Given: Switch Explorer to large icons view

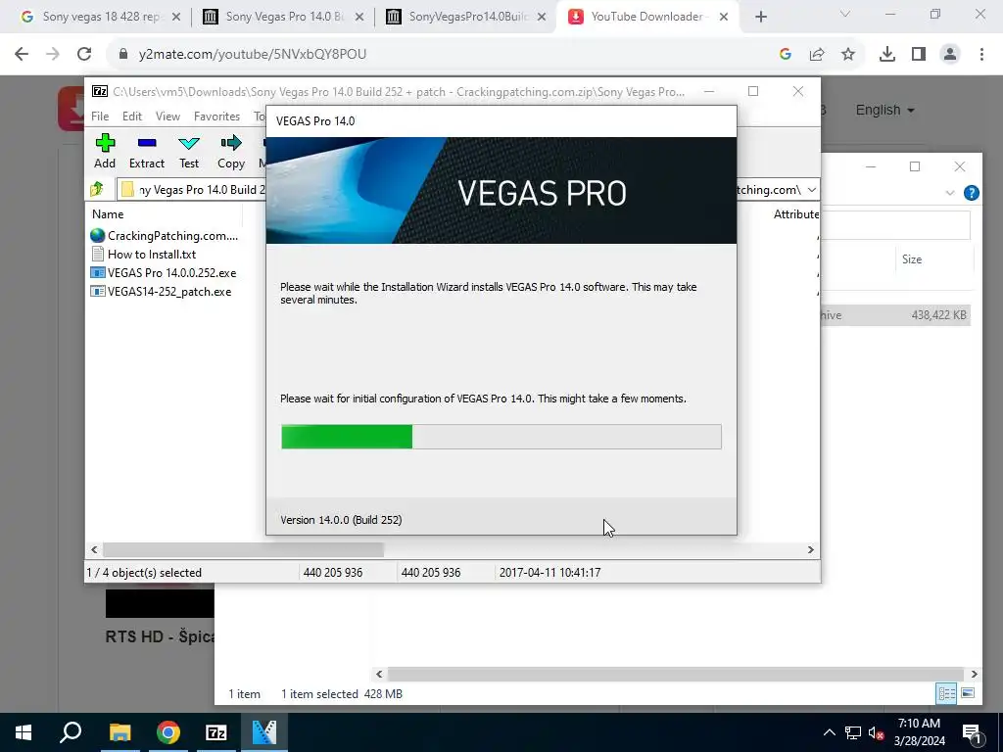Looking at the screenshot, I should tap(968, 694).
